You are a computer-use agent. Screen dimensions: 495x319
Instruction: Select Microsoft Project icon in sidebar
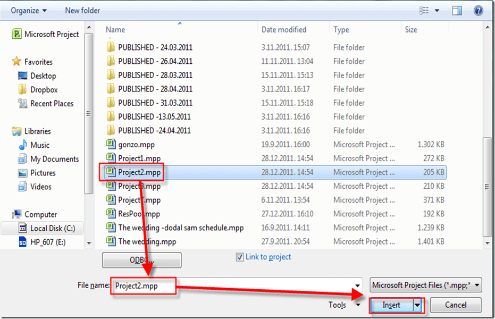(16, 35)
